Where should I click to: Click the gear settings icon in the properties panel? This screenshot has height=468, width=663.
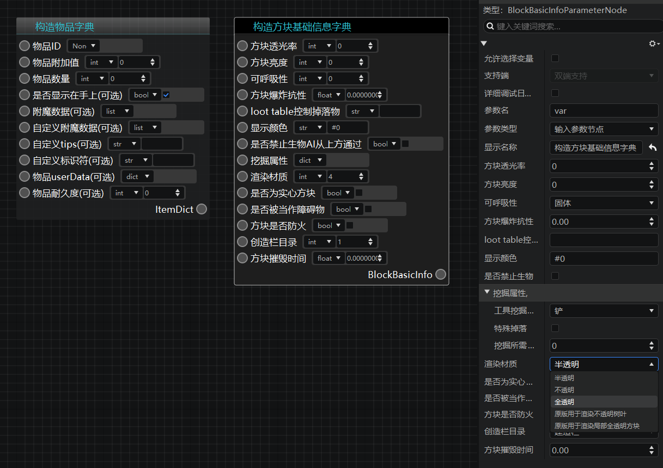point(654,44)
